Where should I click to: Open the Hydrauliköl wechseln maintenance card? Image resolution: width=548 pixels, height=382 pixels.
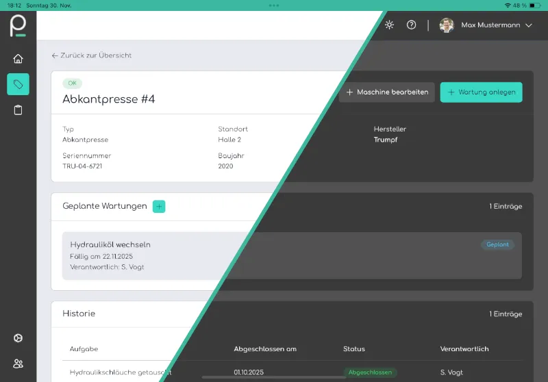click(x=292, y=255)
